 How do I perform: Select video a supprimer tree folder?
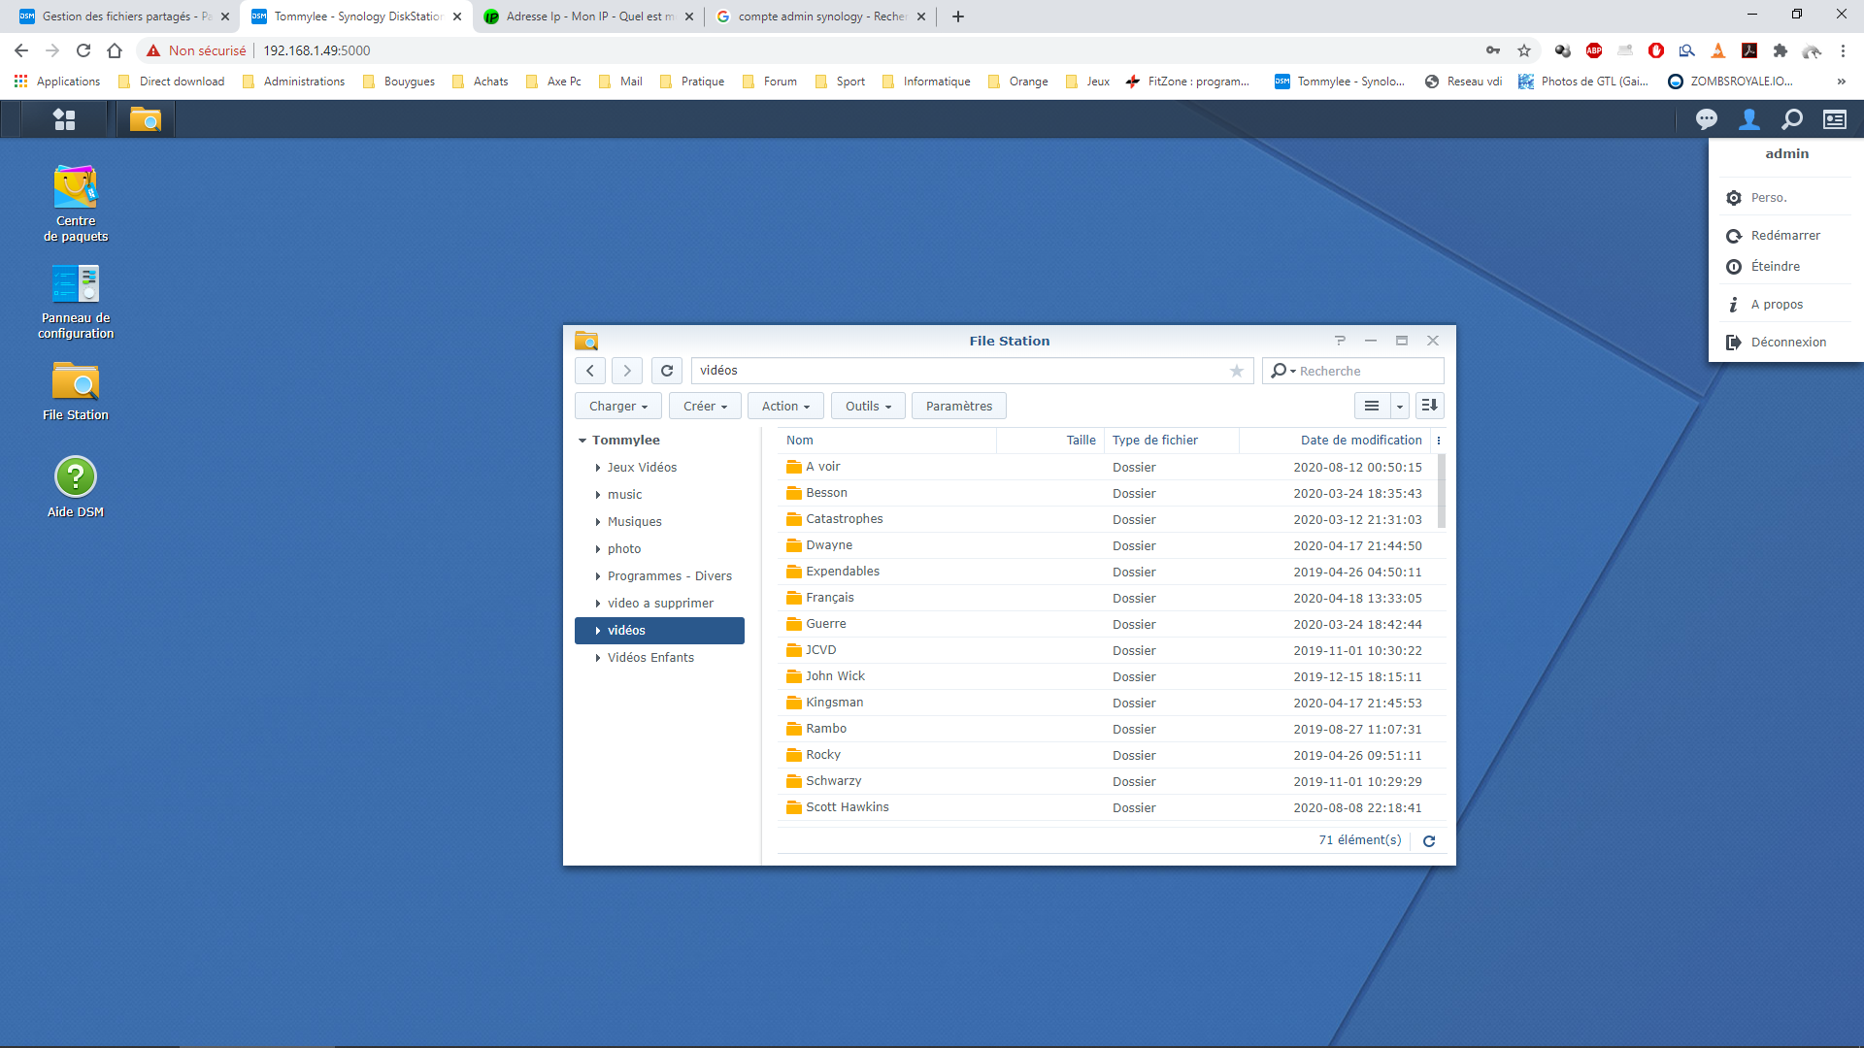point(660,604)
